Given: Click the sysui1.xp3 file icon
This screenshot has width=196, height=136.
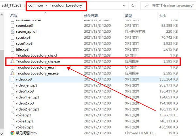Looking at the screenshot, I should (12, 43).
